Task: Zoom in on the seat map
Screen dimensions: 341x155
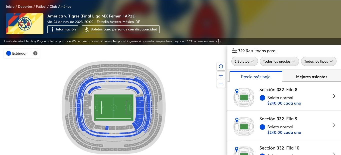Action: point(221,76)
